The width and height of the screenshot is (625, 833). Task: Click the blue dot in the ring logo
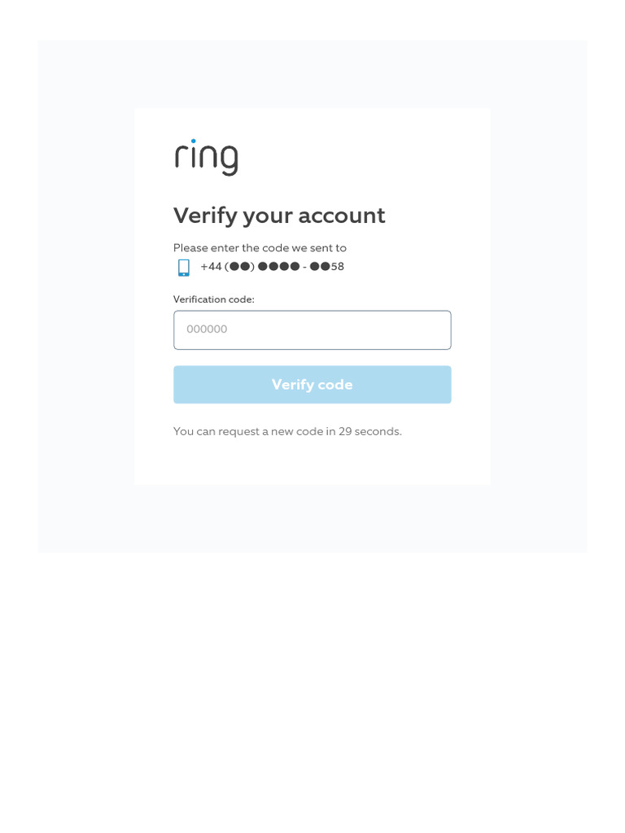pos(194,141)
